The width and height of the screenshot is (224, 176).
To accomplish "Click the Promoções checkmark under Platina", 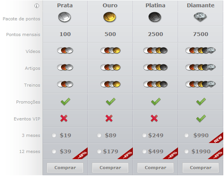I will pyautogui.click(x=156, y=102).
